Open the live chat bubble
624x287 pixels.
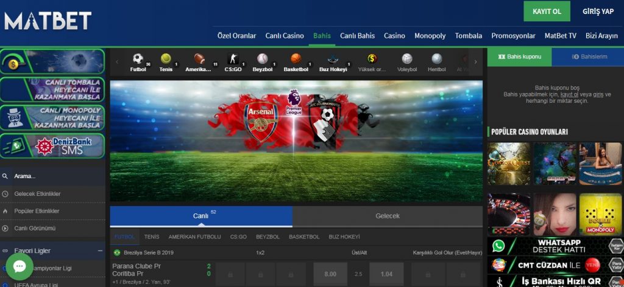19,266
